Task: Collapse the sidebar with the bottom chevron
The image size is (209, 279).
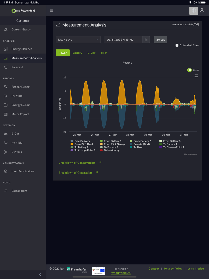Action: [x=40, y=275]
